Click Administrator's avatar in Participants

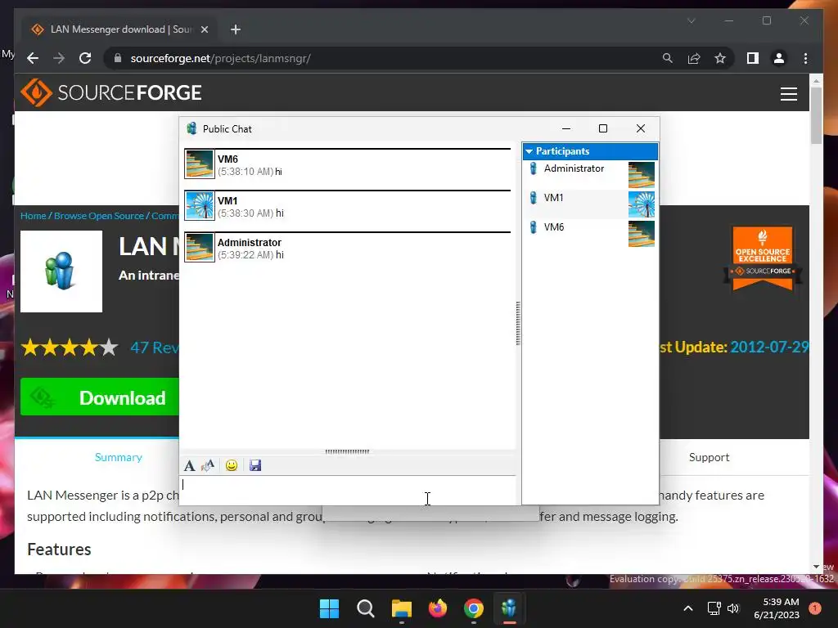point(642,175)
